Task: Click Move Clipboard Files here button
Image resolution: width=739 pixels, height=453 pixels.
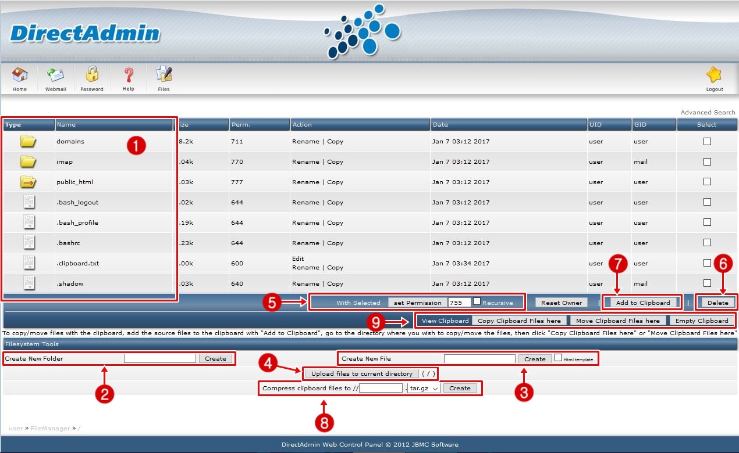Action: 618,321
